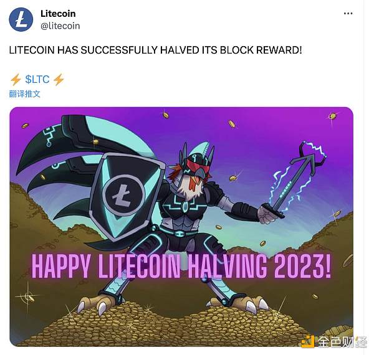This screenshot has height=355, width=374.
Task: Click the 2023! text in the image
Action: click(302, 266)
